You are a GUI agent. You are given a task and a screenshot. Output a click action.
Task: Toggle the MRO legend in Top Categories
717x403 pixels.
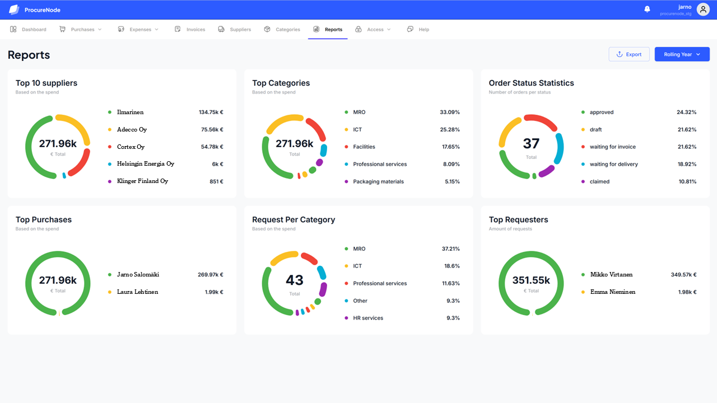tap(358, 113)
